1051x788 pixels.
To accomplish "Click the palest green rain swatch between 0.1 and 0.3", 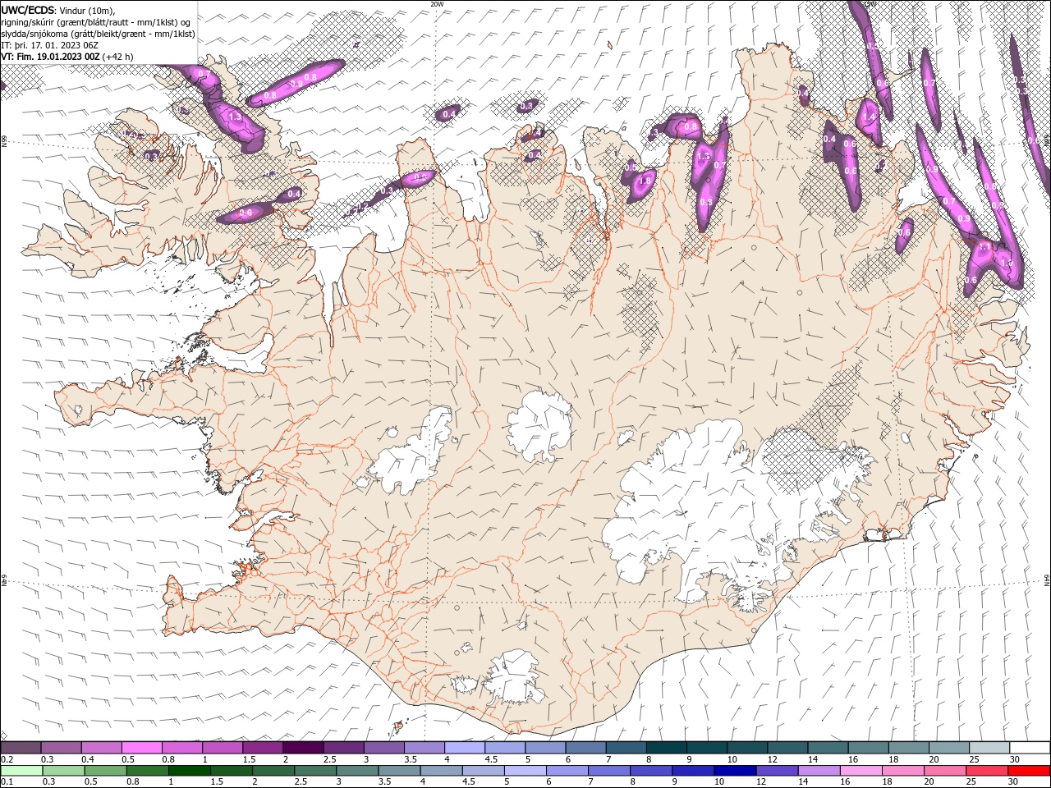I will 21,771.
